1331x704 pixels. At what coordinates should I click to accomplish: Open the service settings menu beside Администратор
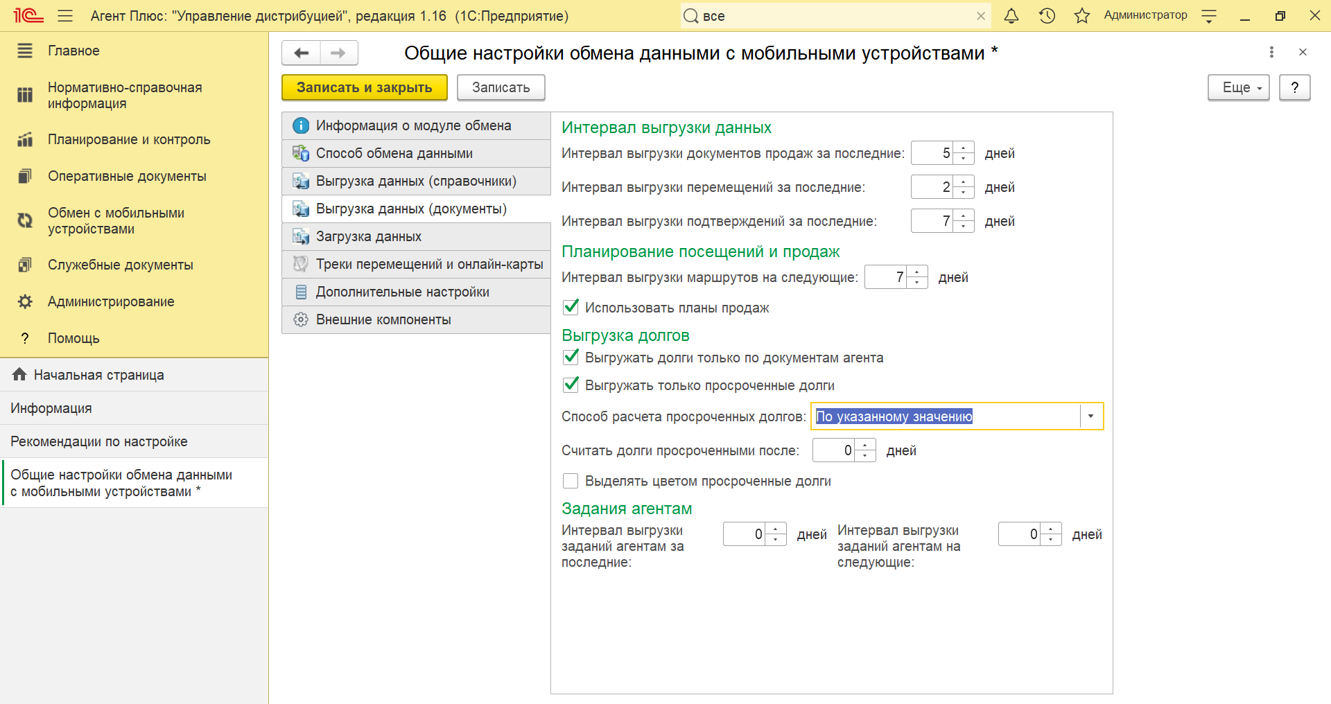(x=1209, y=16)
